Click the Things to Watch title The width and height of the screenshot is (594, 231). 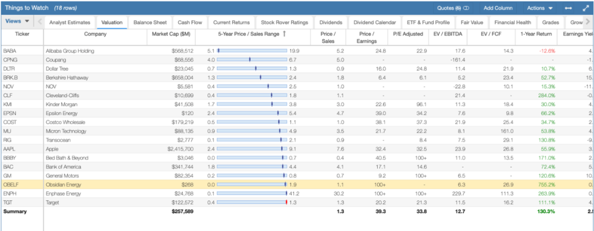pos(27,8)
